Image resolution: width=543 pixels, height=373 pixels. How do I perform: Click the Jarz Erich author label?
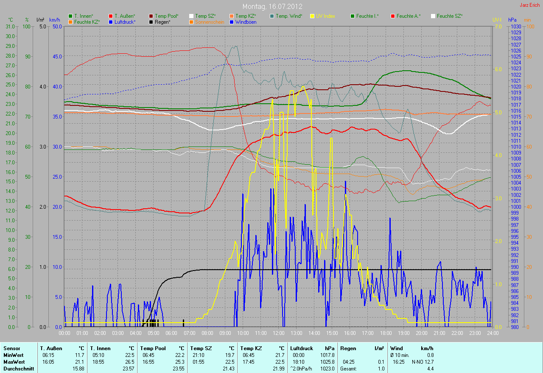(530, 5)
